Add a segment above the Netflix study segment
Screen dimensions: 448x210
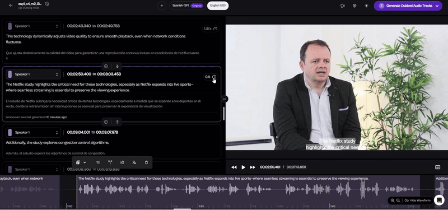click(x=106, y=66)
